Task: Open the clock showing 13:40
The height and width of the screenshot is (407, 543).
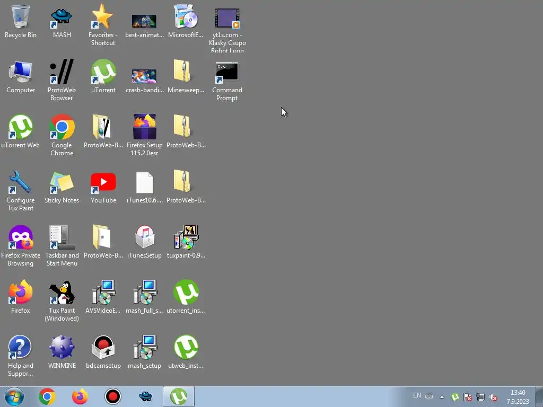Action: coord(518,397)
